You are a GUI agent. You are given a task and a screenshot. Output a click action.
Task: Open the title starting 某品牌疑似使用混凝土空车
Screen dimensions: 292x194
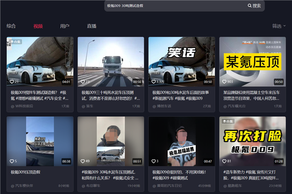pyautogui.click(x=252, y=95)
